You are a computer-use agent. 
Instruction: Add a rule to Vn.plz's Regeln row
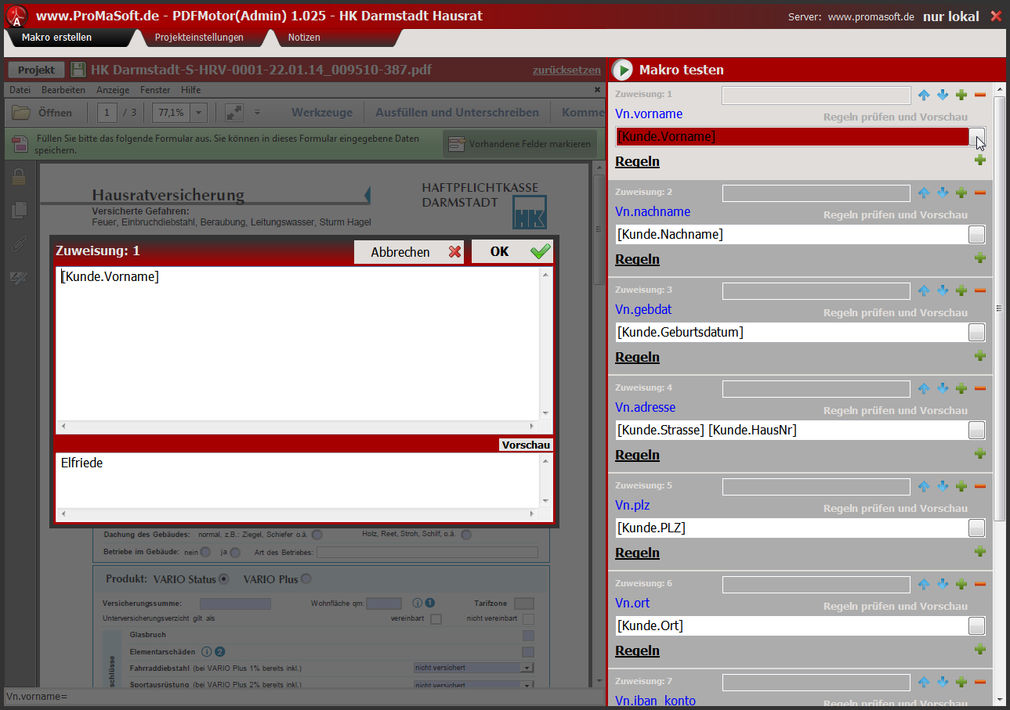(979, 552)
